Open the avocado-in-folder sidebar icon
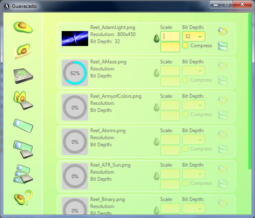The height and width of the screenshot is (218, 255). [x=23, y=51]
